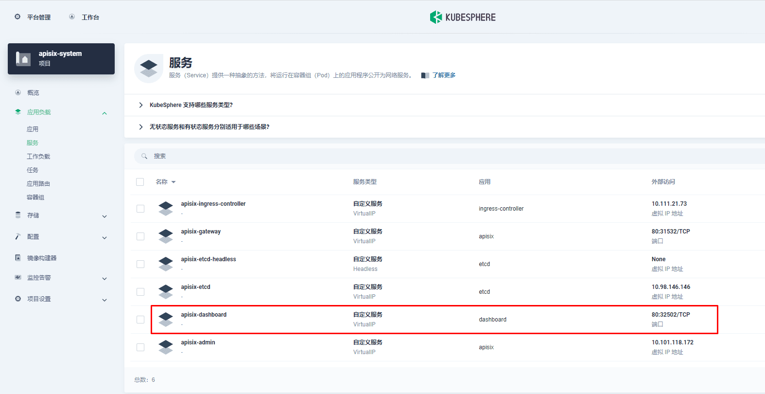This screenshot has width=765, height=394.
Task: Open the apisix-etcd-headless service link
Action: tap(209, 259)
